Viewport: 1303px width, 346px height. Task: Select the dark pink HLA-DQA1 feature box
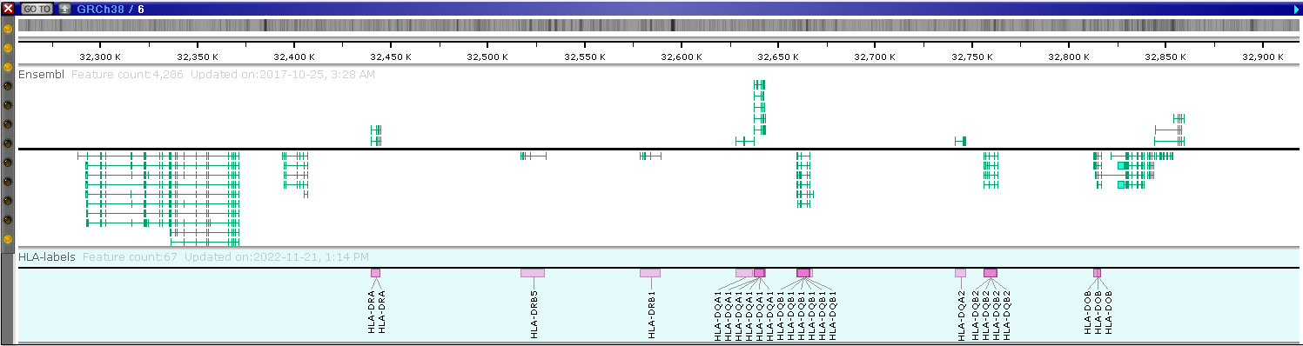click(759, 273)
